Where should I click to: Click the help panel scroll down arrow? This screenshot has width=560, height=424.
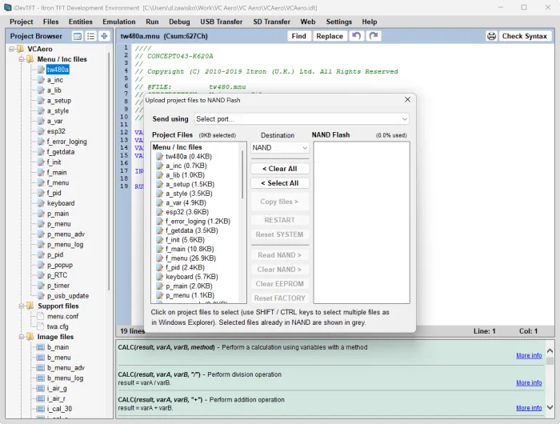[x=550, y=407]
